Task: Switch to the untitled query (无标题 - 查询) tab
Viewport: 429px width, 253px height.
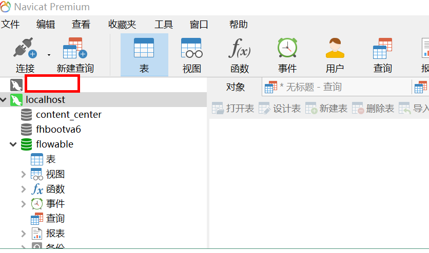Action: [x=337, y=87]
